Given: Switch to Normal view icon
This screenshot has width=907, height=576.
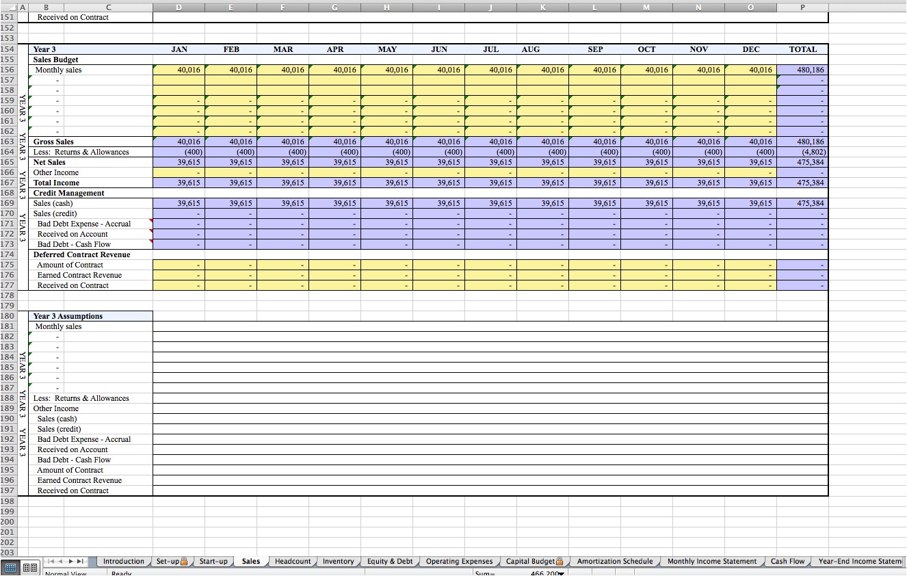Looking at the screenshot, I should 10,568.
